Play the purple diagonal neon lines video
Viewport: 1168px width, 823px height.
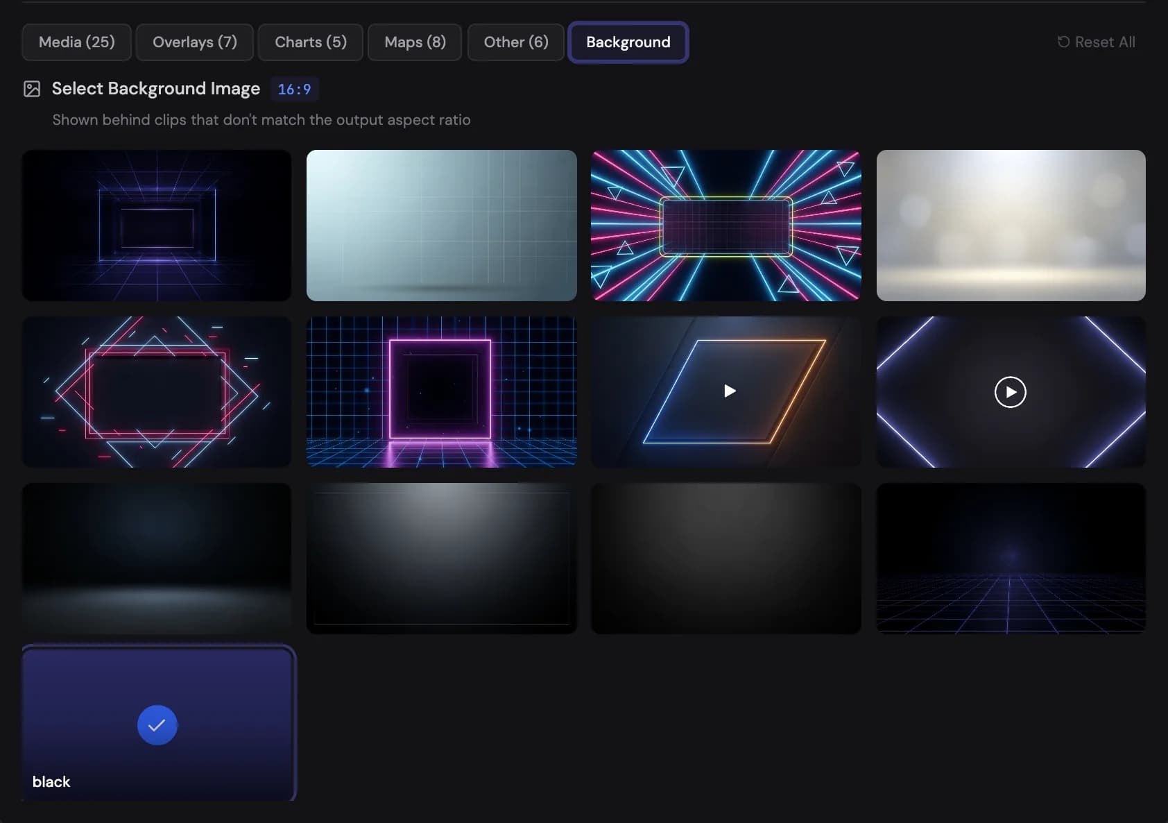[1011, 392]
